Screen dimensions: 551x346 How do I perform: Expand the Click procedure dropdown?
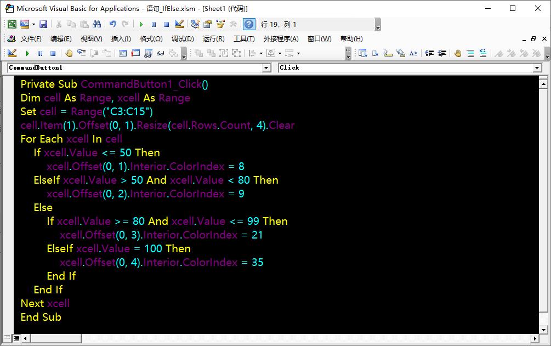coord(537,67)
